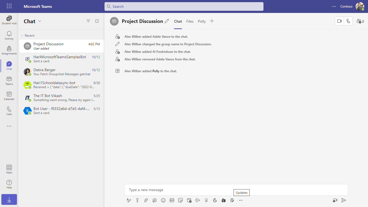Open the Format text tool
Screen dimensions: 368x207
129,200
